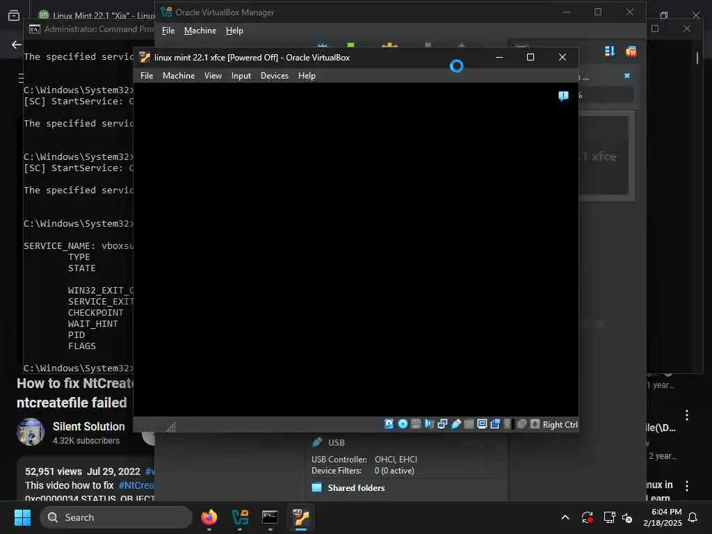Screen dimensions: 712x534
Task: Click Device Filters value 0 (0 active)
Action: coord(394,471)
